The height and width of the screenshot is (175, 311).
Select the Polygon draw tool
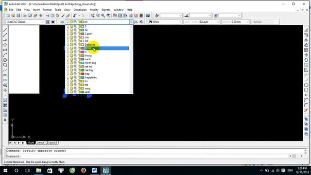pos(5,45)
